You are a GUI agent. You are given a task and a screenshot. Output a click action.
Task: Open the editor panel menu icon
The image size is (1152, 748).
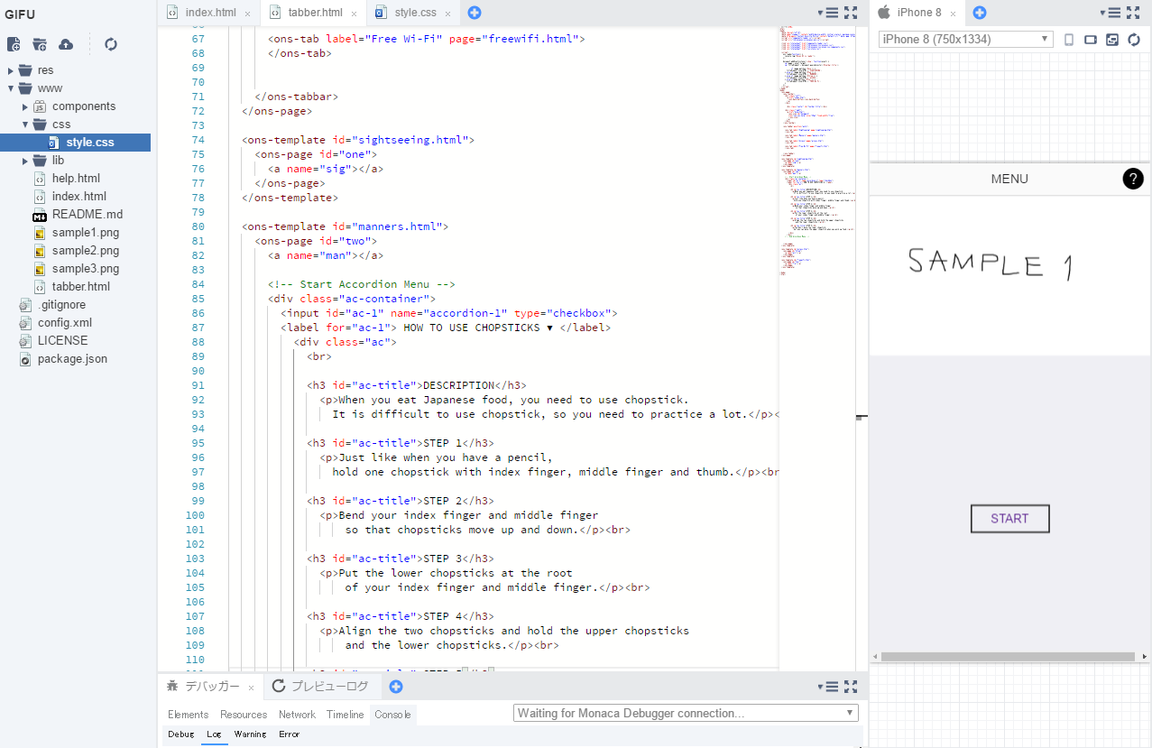coord(830,13)
